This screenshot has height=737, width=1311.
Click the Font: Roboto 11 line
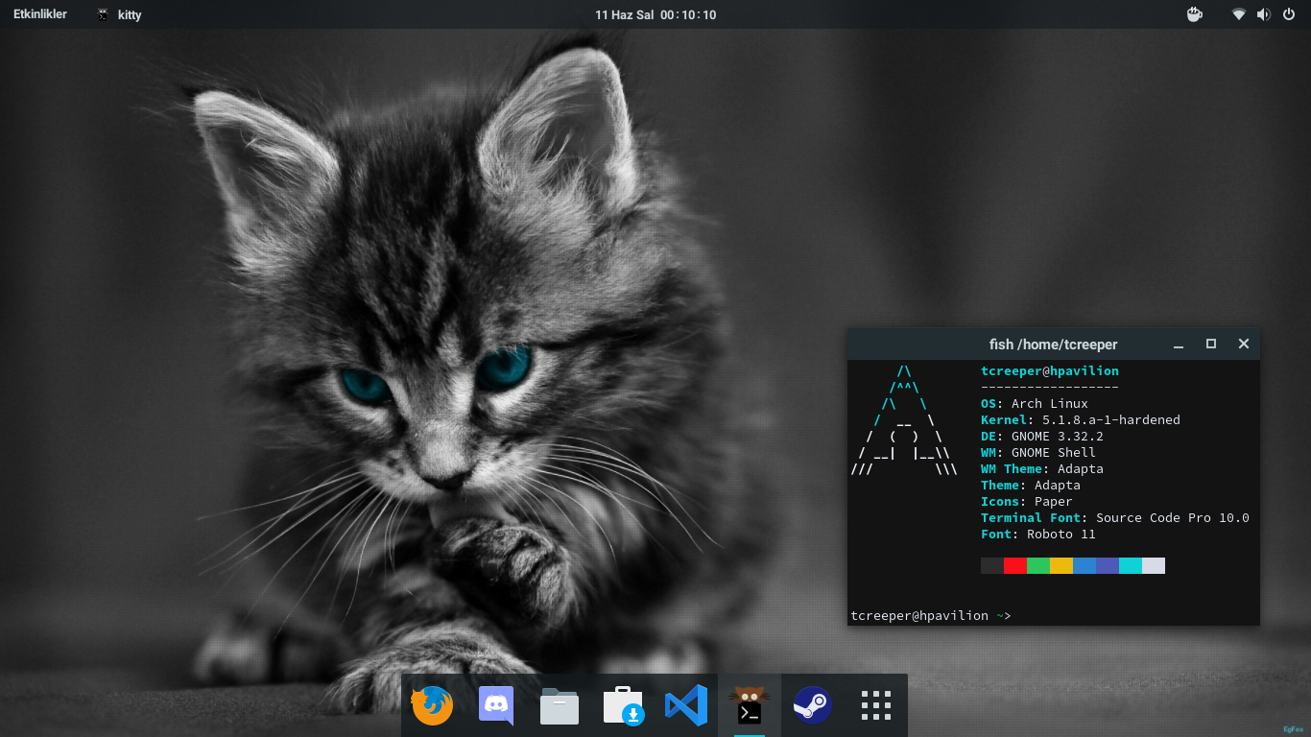[x=1038, y=535]
